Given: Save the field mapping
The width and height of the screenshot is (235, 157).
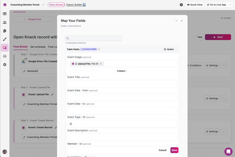Looking at the screenshot, I should click(x=174, y=150).
